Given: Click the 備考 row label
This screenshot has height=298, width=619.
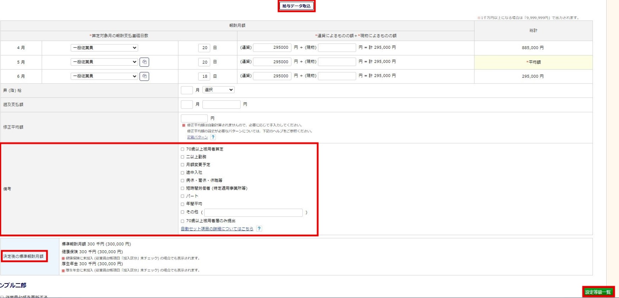Looking at the screenshot, I should (7, 189).
